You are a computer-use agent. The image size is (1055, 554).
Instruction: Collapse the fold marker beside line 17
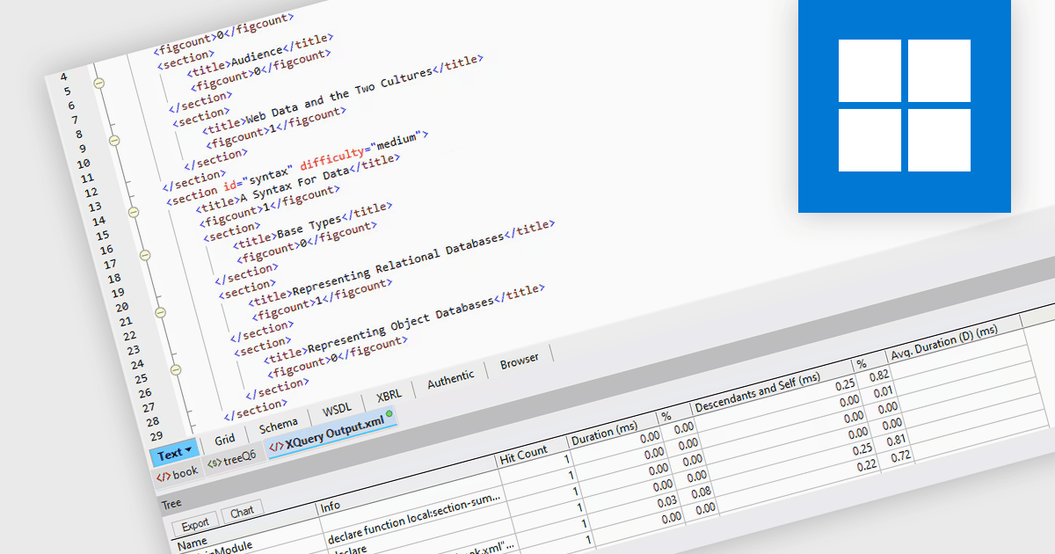coord(144,255)
